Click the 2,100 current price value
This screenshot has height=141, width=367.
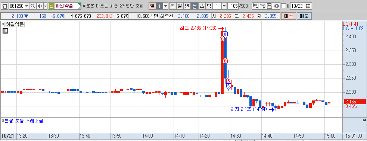pyautogui.click(x=17, y=16)
